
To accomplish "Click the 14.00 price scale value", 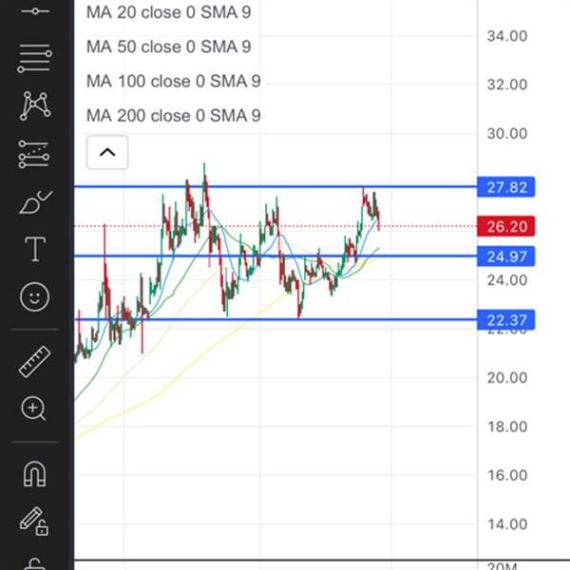I will point(507,524).
